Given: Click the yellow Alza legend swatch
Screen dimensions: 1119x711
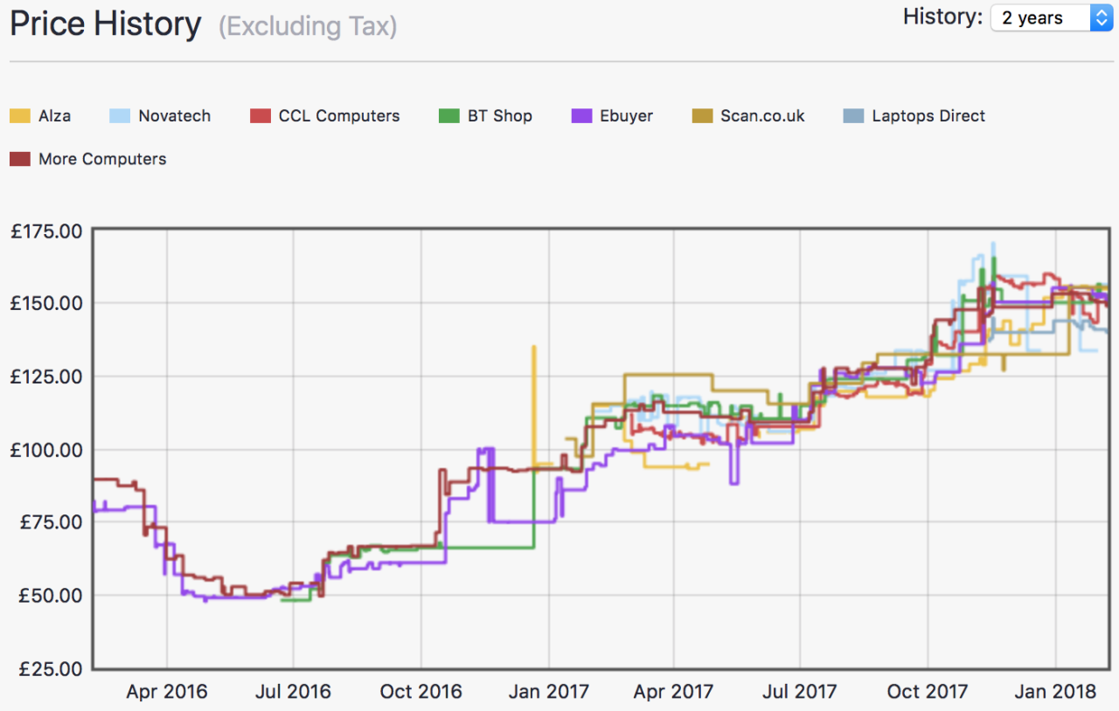Looking at the screenshot, I should click(20, 116).
